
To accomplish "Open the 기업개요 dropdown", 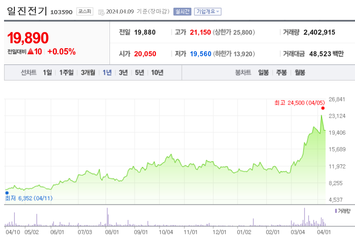I will (208, 11).
